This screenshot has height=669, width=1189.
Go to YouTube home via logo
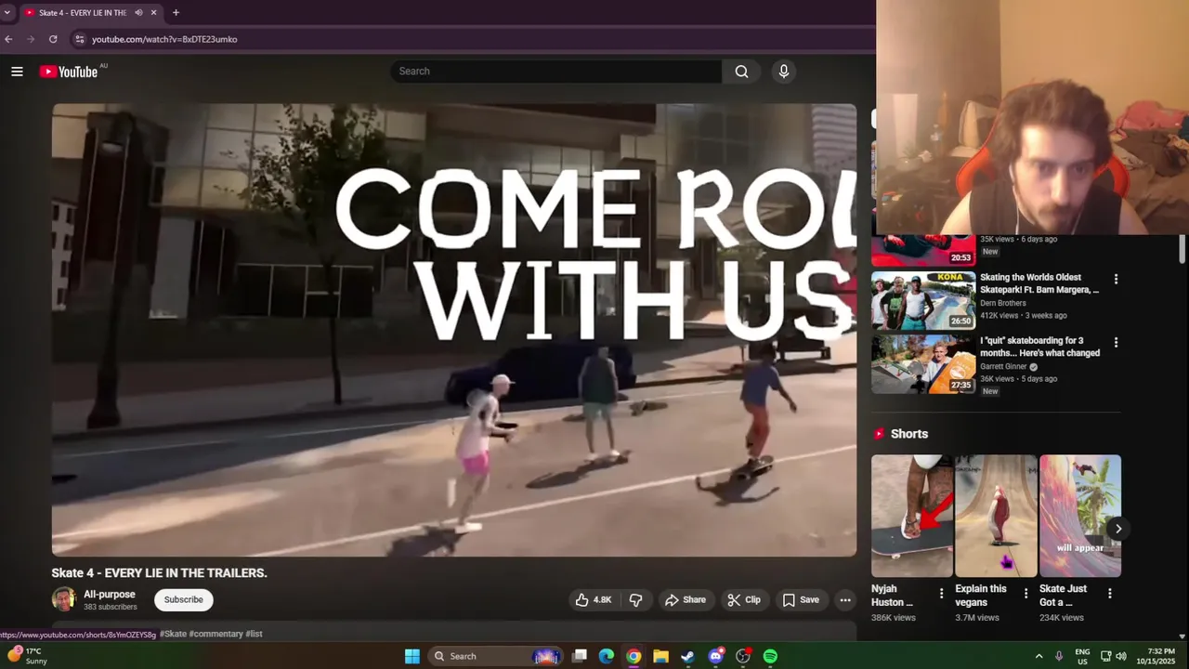click(x=69, y=72)
